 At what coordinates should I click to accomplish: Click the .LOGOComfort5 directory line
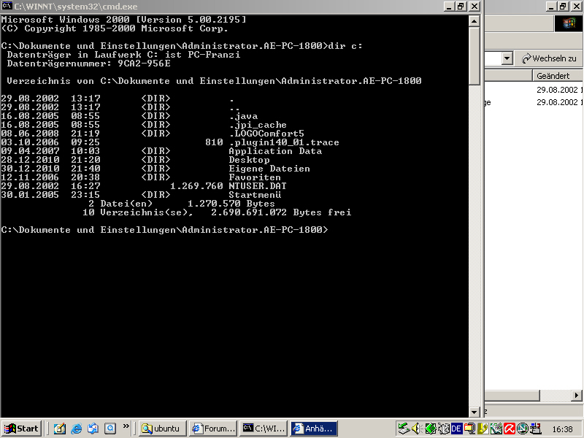coord(153,134)
